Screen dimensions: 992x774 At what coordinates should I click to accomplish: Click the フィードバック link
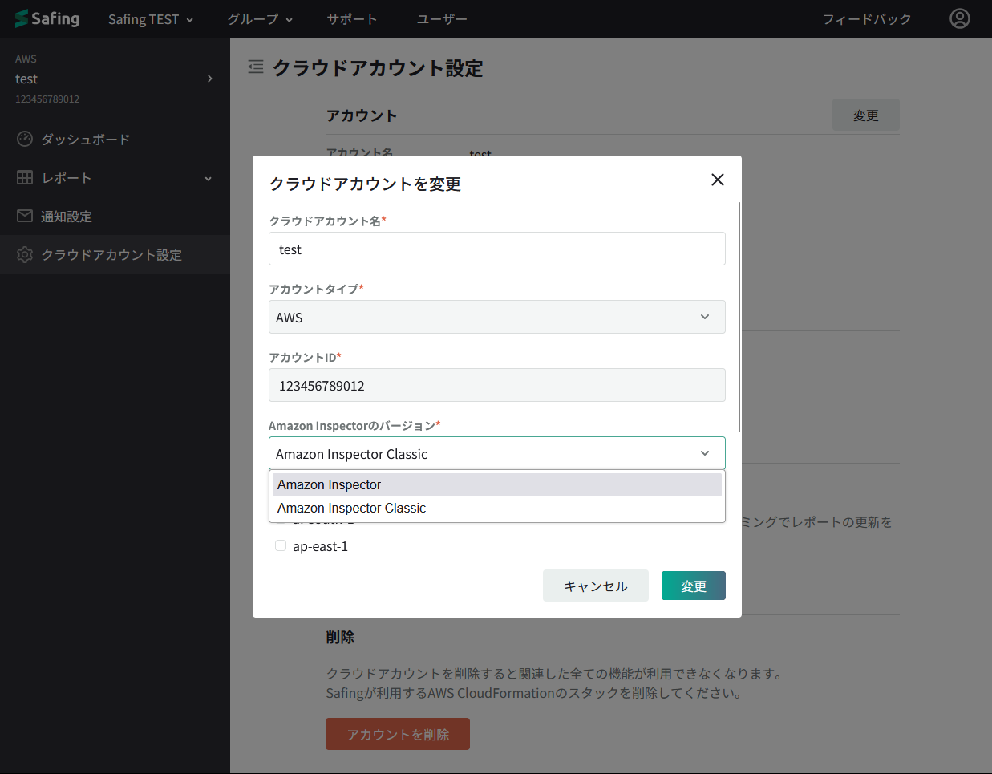(866, 19)
